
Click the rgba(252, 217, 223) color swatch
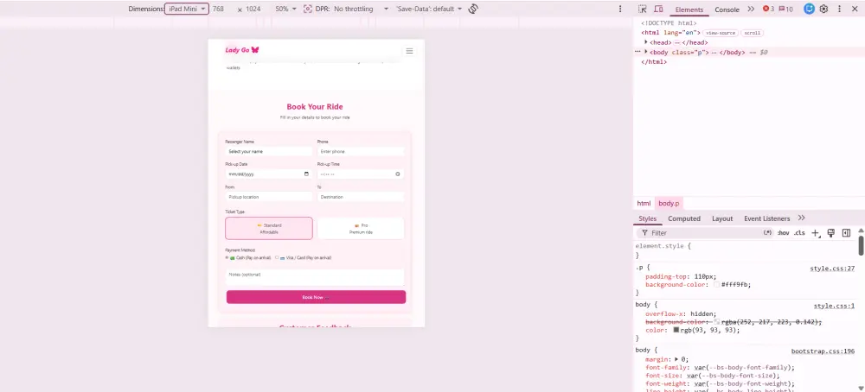716,321
